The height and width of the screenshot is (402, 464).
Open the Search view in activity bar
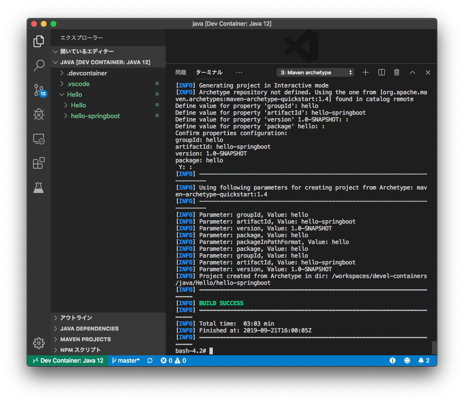[39, 66]
